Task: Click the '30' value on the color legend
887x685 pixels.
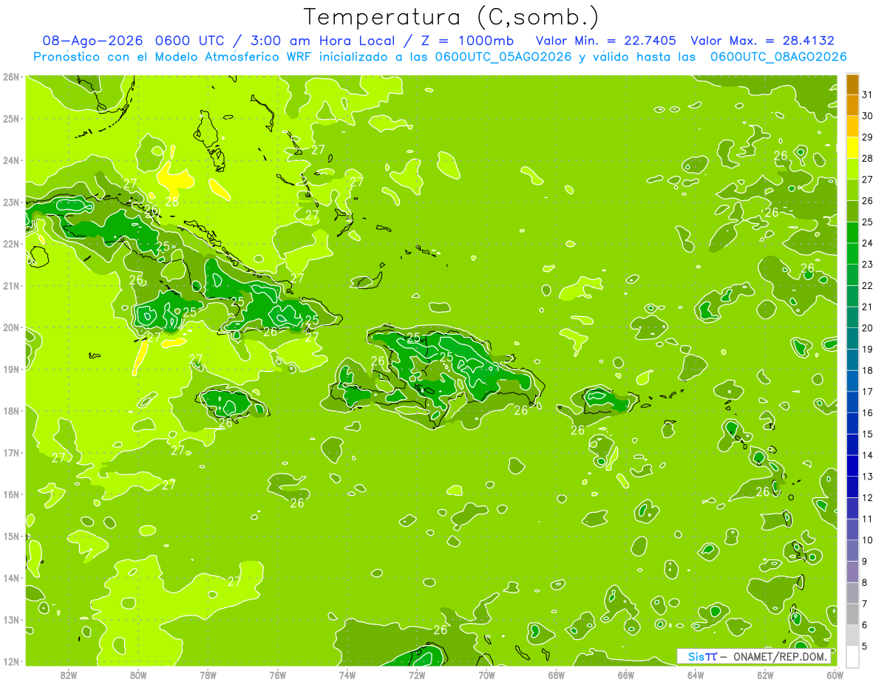Action: coord(867,116)
